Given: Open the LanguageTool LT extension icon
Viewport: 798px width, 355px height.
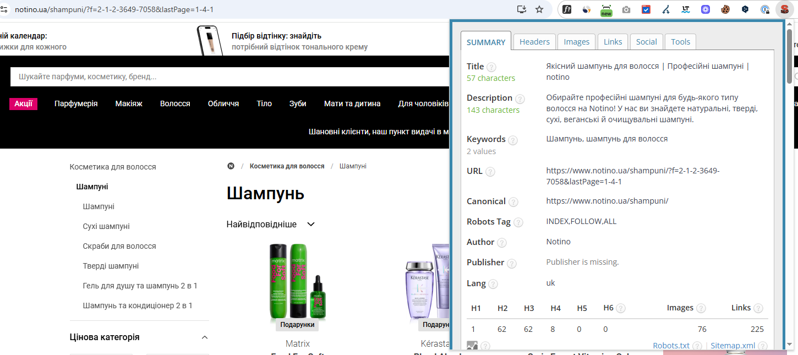Looking at the screenshot, I should 686,9.
